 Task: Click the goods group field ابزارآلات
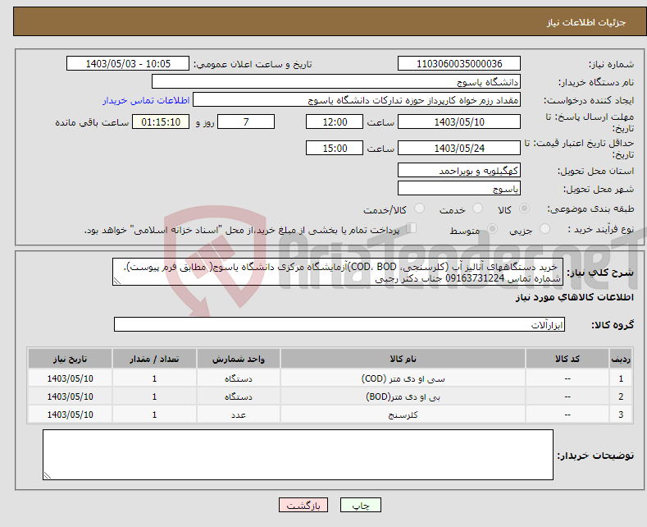click(x=339, y=324)
